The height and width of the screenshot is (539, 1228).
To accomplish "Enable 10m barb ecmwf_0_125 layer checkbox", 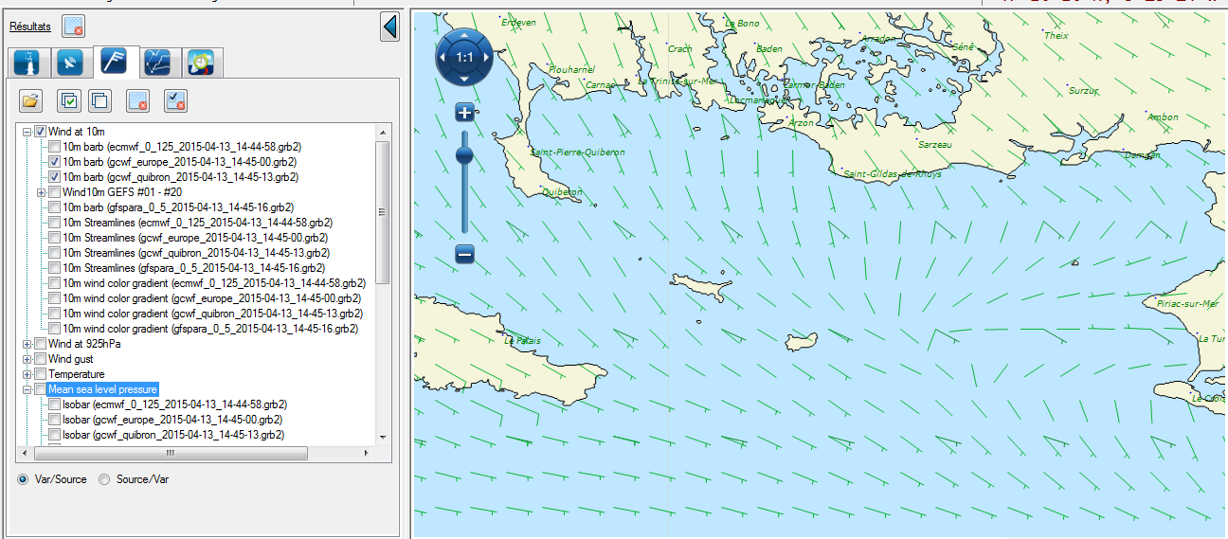I will tap(55, 147).
